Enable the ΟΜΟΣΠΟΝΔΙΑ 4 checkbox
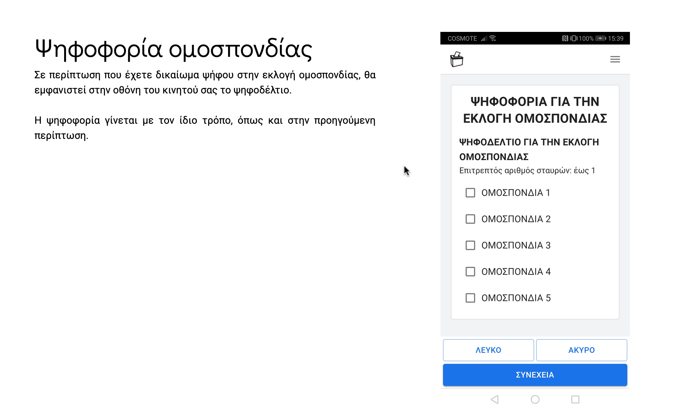677x405 pixels. pyautogui.click(x=470, y=271)
